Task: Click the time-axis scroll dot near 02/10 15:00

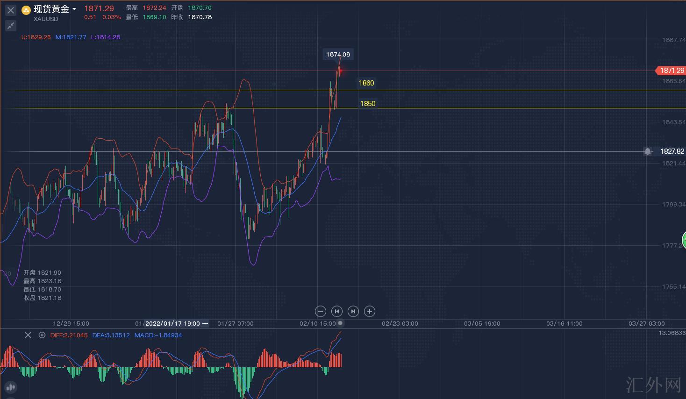Action: (x=341, y=323)
